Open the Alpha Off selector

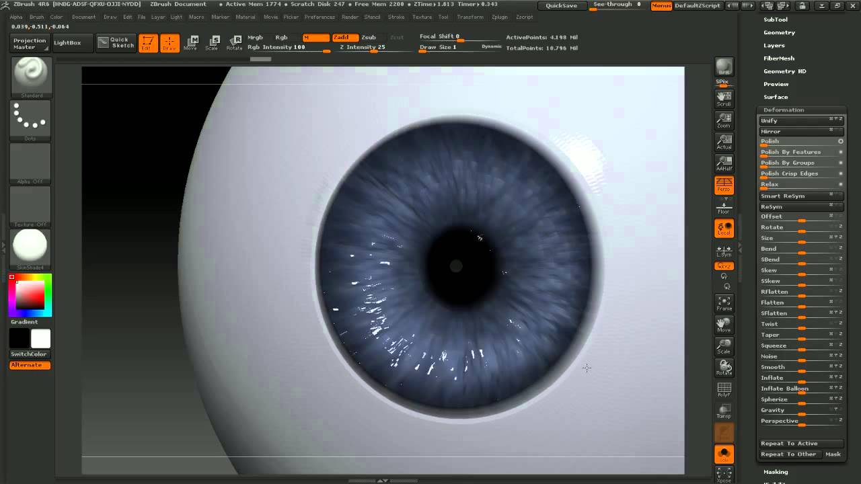[30, 163]
